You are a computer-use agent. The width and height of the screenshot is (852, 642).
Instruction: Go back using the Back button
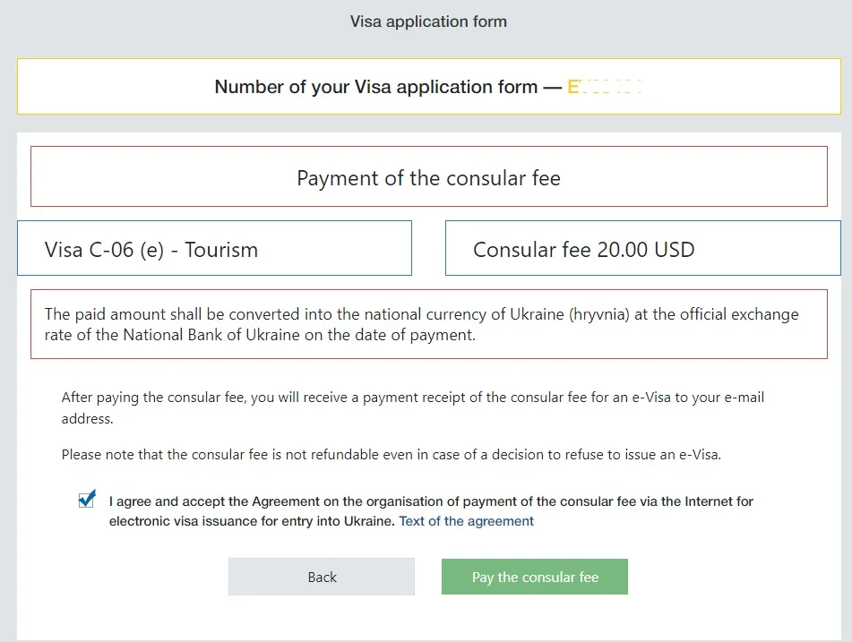[x=321, y=577]
